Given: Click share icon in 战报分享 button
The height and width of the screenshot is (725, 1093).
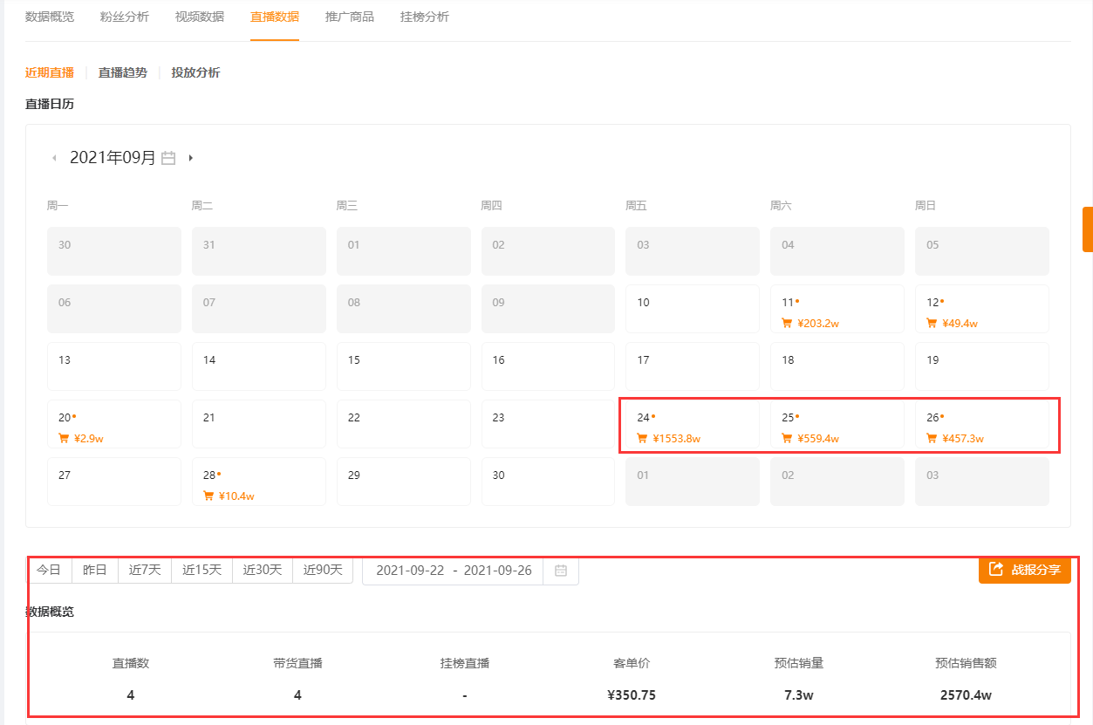Looking at the screenshot, I should [x=996, y=570].
